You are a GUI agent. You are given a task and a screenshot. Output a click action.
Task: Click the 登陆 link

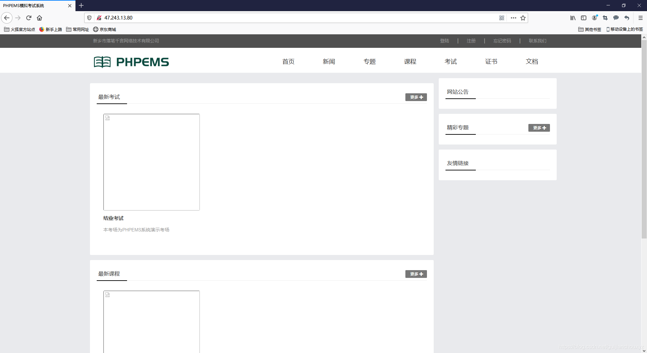[444, 41]
